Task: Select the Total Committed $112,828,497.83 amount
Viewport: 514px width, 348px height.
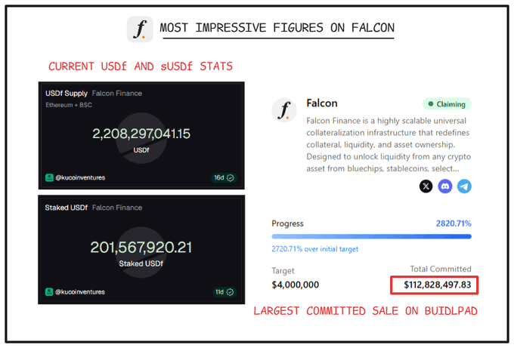Action: 438,285
